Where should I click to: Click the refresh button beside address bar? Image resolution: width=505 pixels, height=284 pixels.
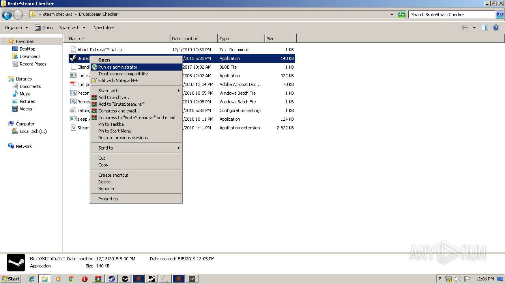click(402, 15)
